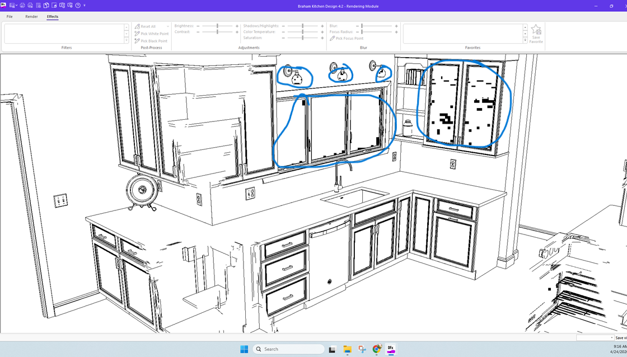
Task: Click the Blur slider track
Action: tap(378, 26)
